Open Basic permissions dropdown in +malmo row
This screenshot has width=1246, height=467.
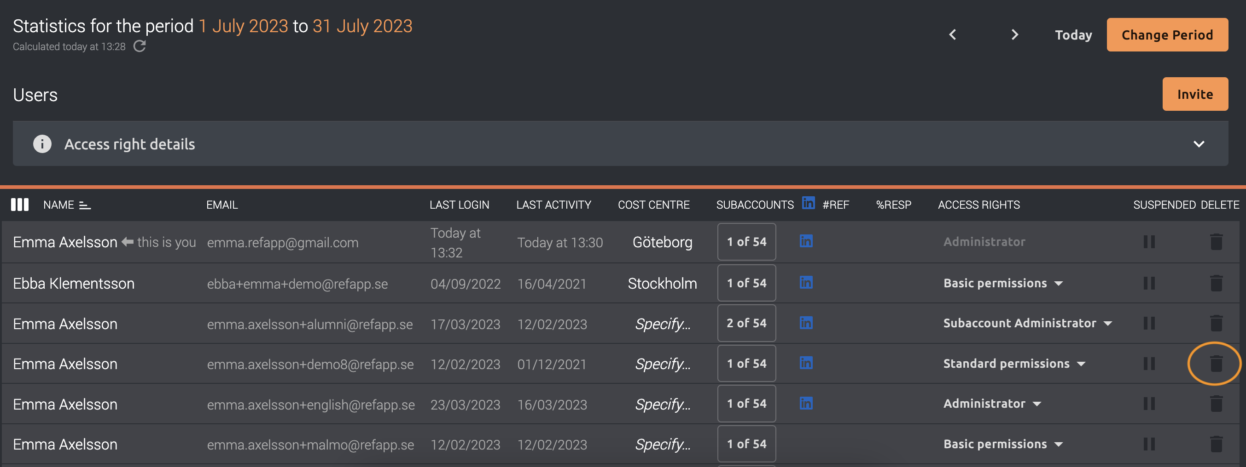[1003, 444]
